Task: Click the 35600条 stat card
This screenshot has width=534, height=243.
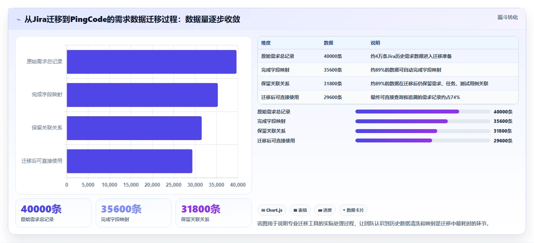Action: [x=134, y=213]
